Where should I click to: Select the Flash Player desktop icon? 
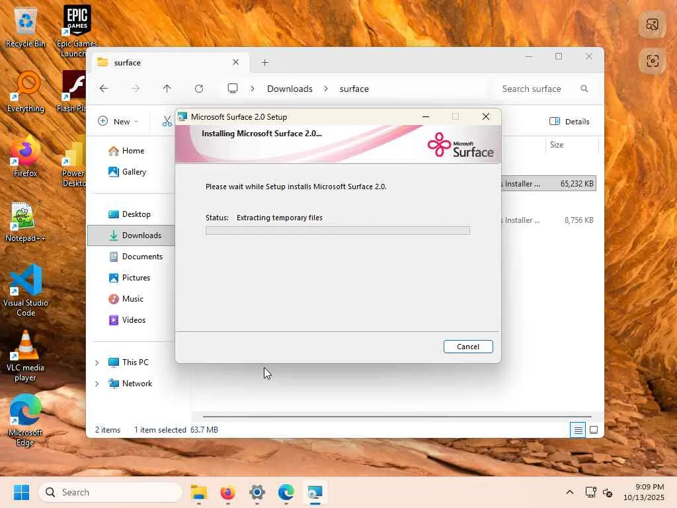pyautogui.click(x=73, y=92)
